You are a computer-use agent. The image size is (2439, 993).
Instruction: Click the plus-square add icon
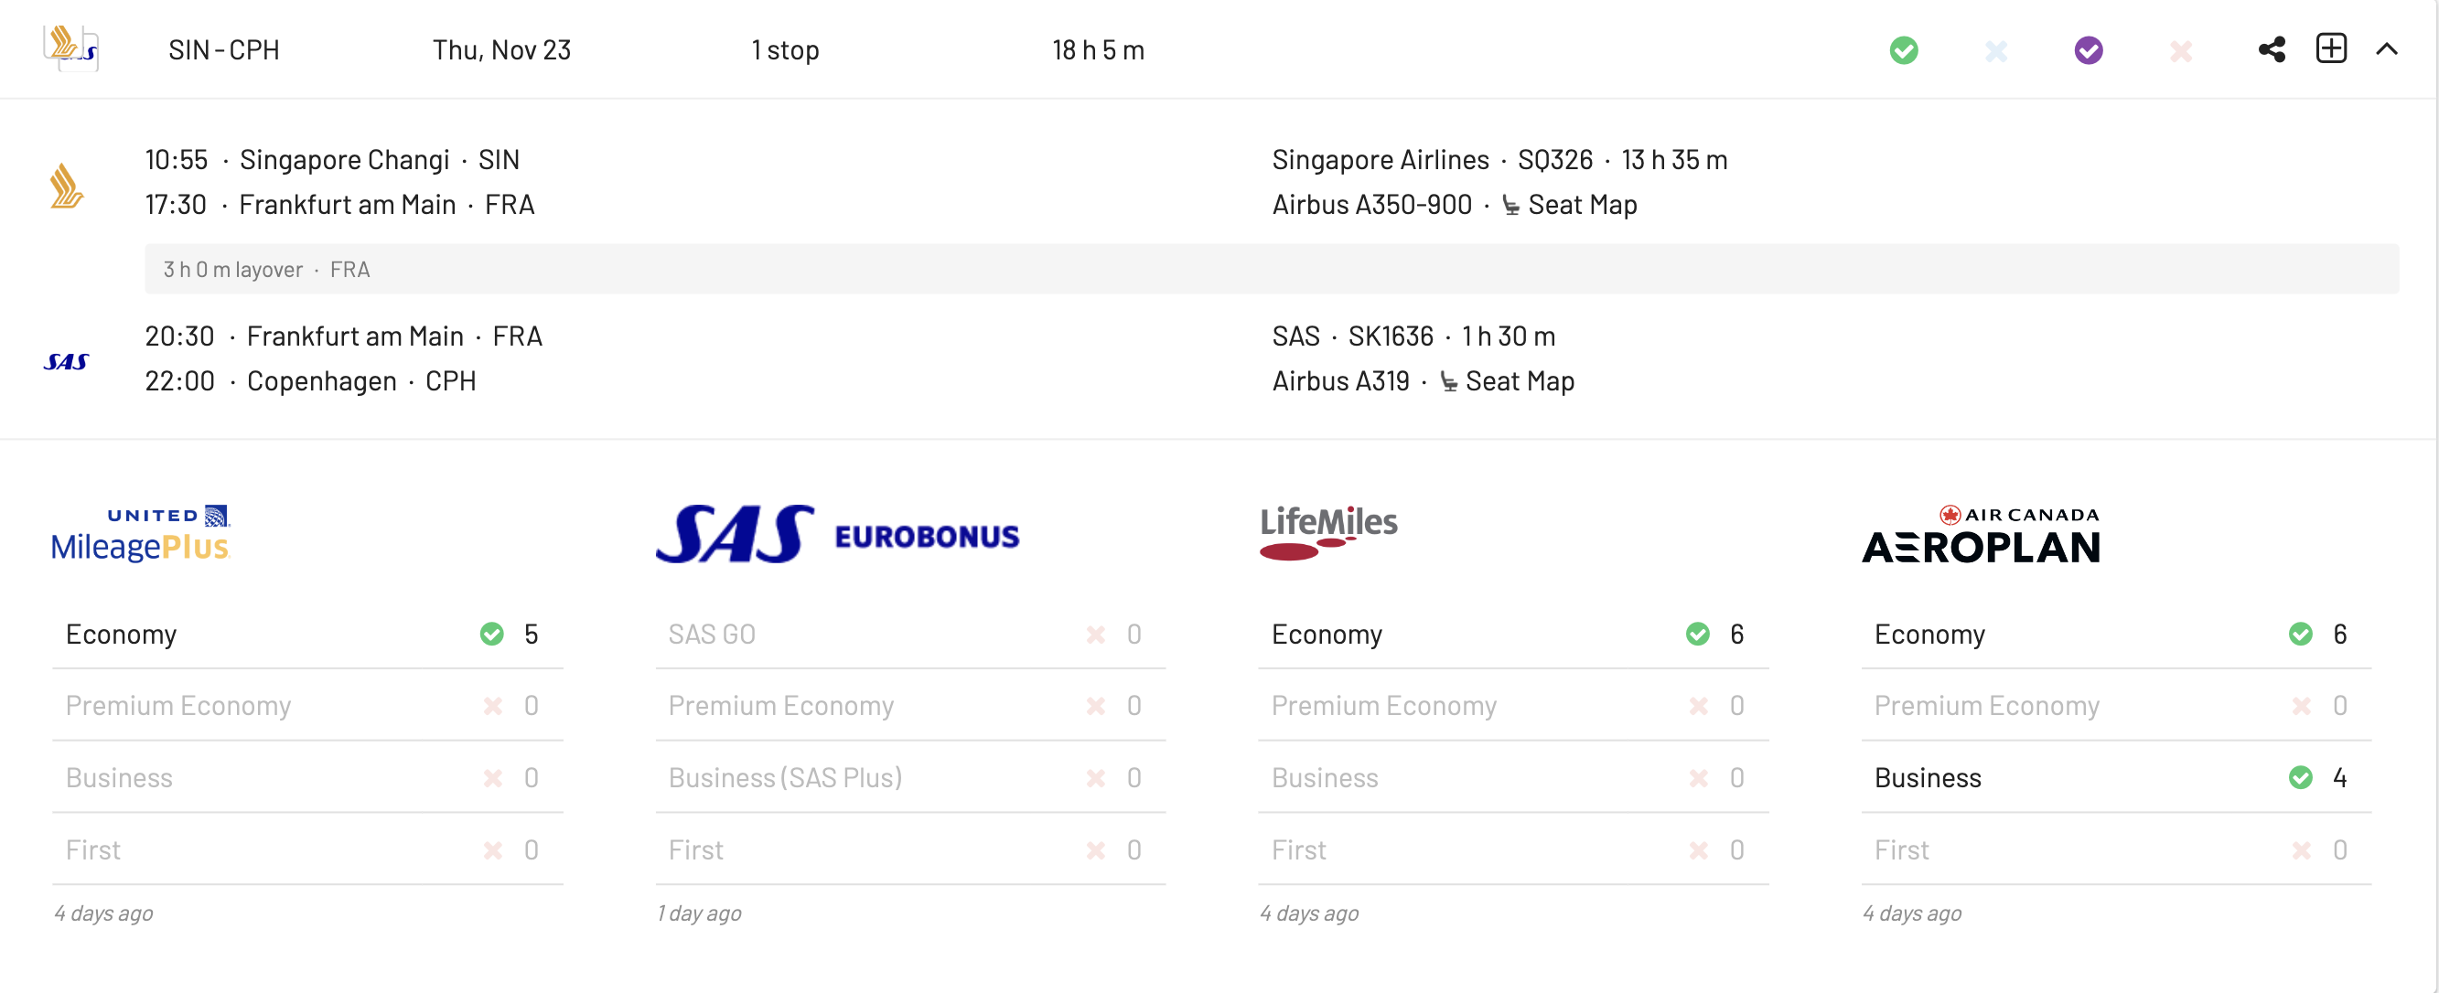pyautogui.click(x=2330, y=48)
